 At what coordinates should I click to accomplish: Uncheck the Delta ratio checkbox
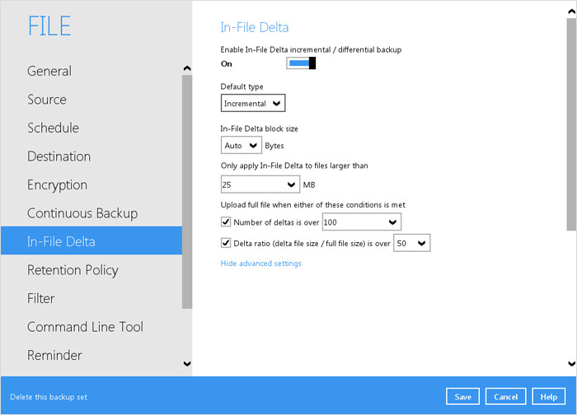(226, 243)
